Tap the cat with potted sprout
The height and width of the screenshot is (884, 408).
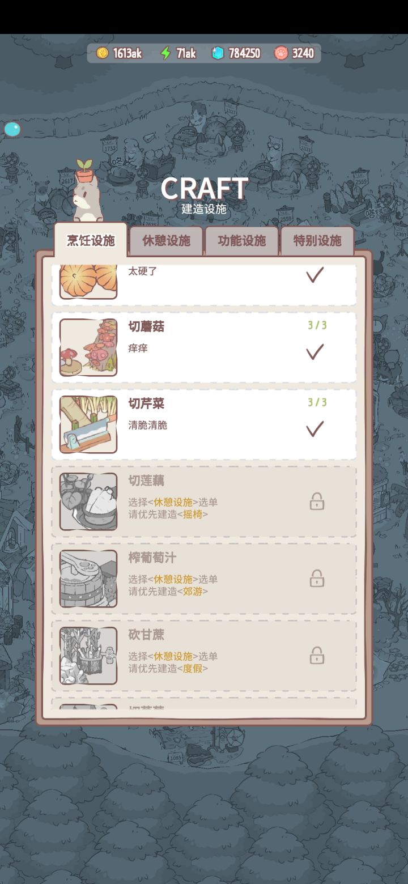(x=86, y=193)
